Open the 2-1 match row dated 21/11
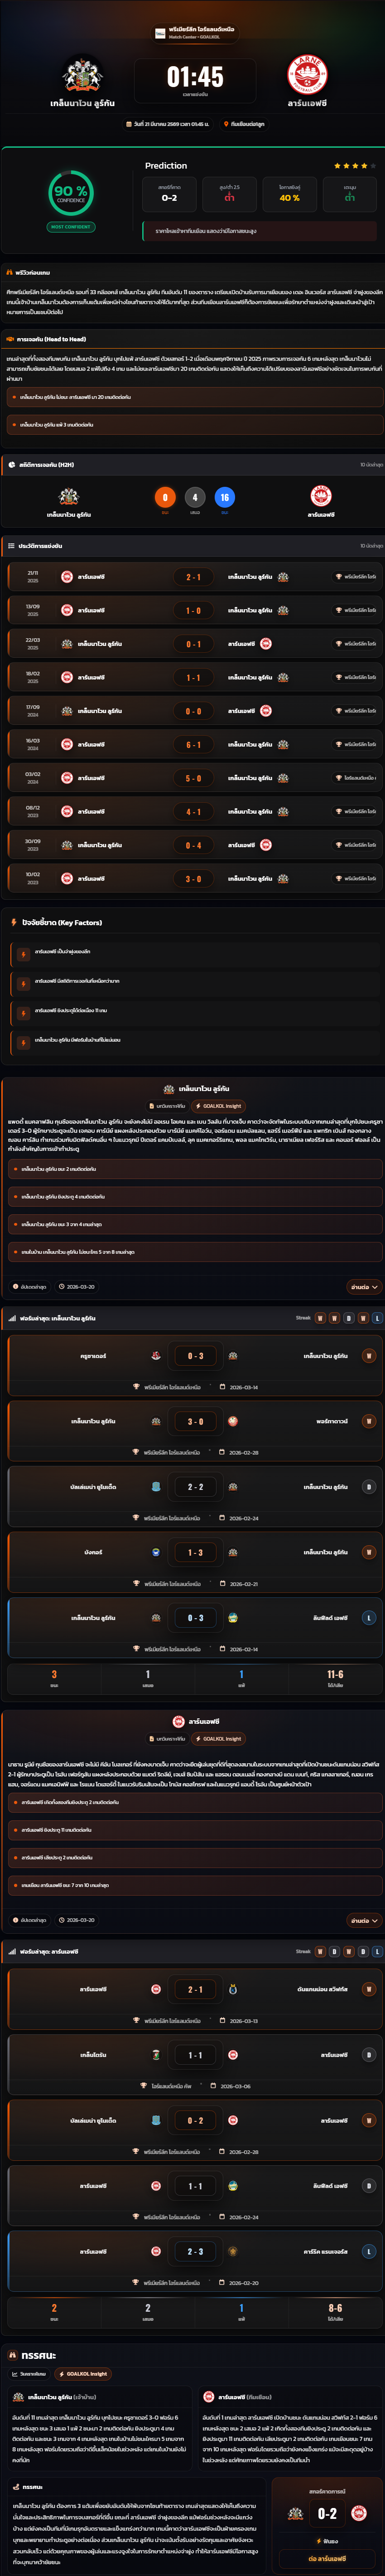This screenshot has height=2576, width=385. pyautogui.click(x=192, y=577)
